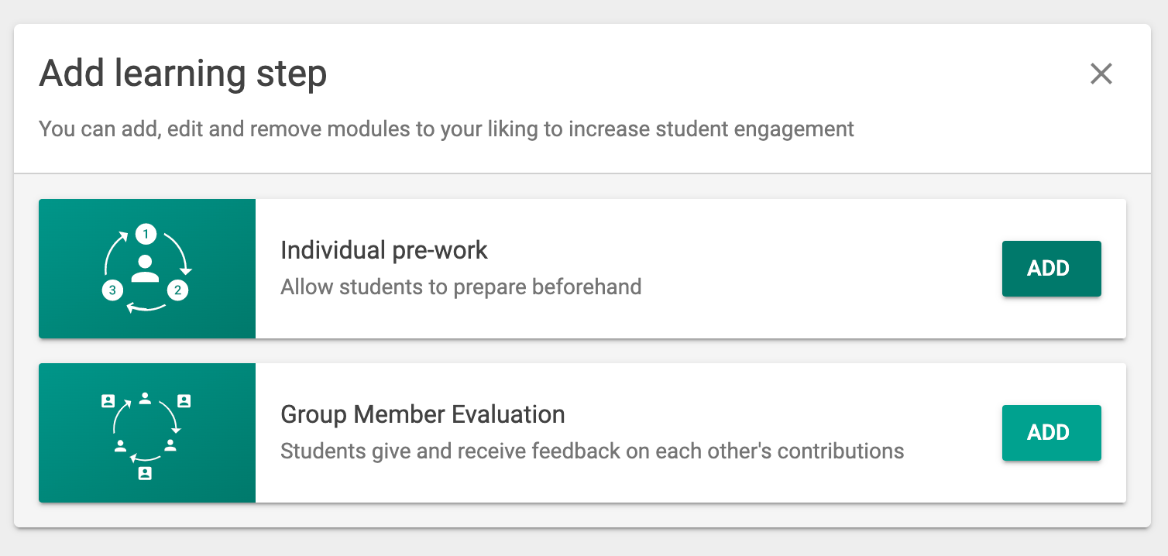1168x556 pixels.
Task: Add the Group Member Evaluation learning step
Action: [x=1051, y=433]
